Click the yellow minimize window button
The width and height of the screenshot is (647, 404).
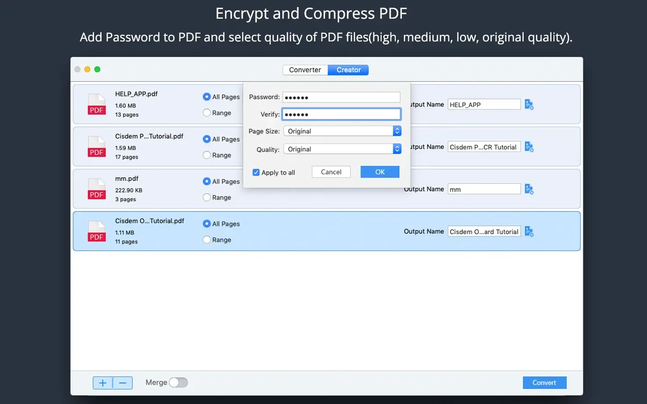pos(87,69)
